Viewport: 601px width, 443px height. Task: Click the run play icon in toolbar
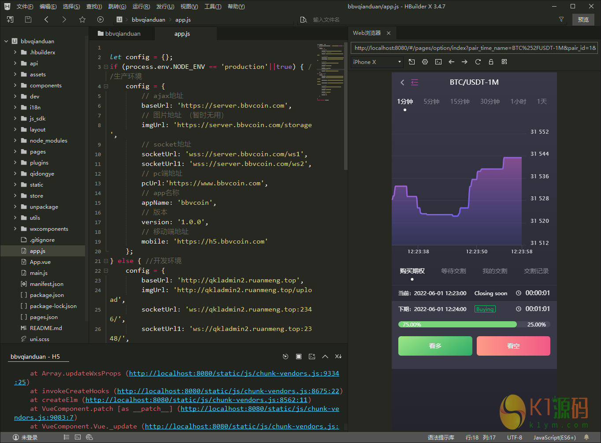[100, 19]
